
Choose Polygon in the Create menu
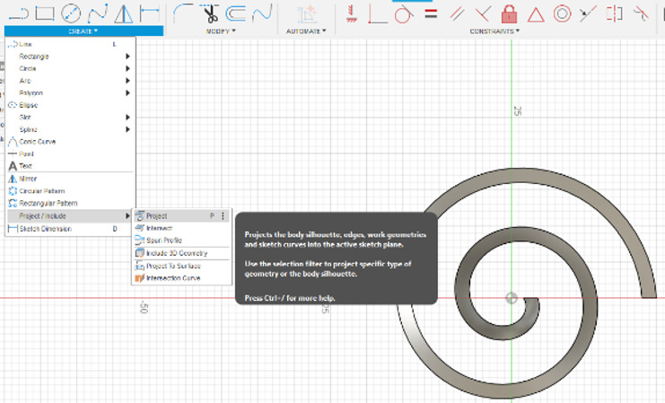click(70, 92)
